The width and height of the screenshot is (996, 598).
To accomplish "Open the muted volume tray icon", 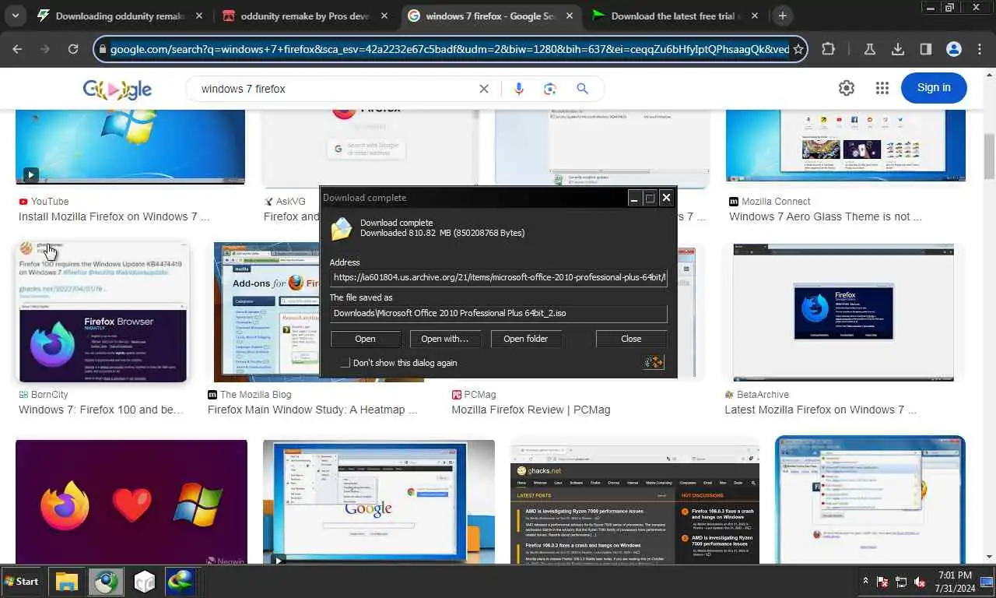I will pos(919,582).
